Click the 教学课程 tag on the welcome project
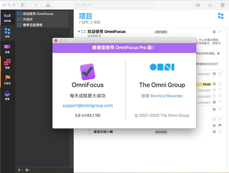The width and height of the screenshot is (229, 173). 161,32
